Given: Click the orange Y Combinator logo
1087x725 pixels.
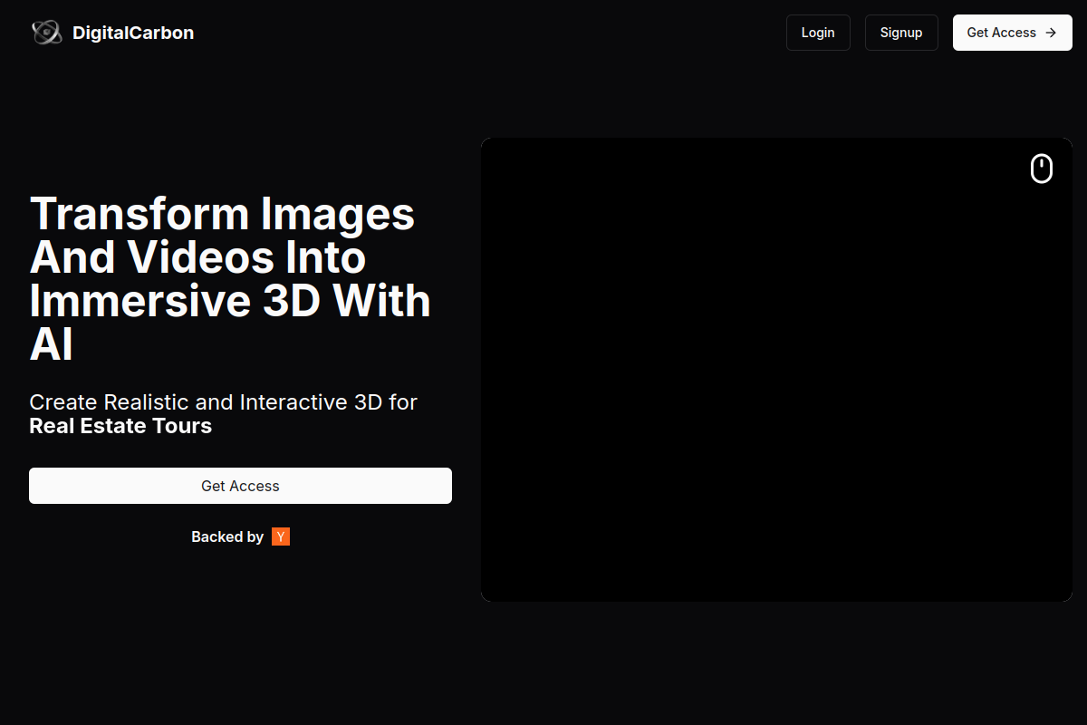Looking at the screenshot, I should pos(281,536).
